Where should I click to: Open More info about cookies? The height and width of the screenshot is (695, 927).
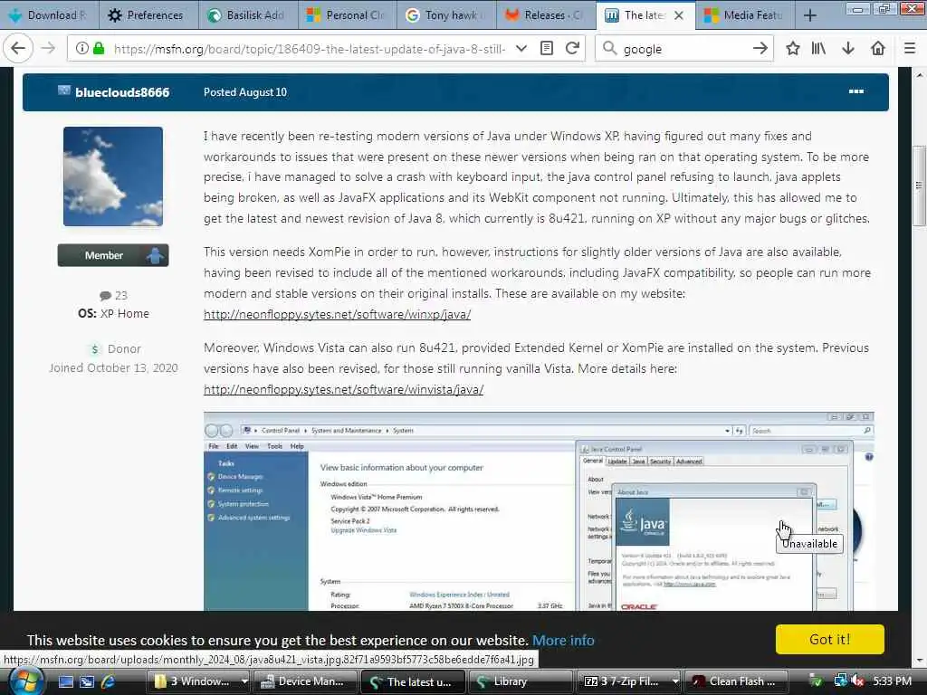tap(563, 640)
